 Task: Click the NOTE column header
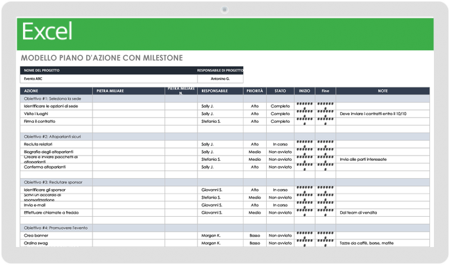(382, 91)
